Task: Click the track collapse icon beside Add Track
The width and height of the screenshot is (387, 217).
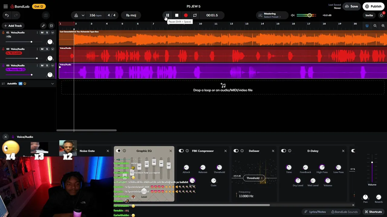Action: click(51, 26)
